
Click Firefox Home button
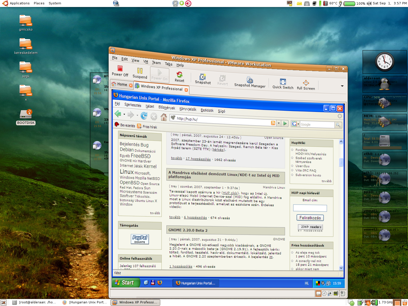(164, 117)
